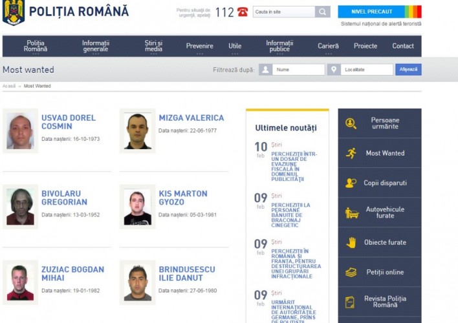Image resolution: width=458 pixels, height=323 pixels.
Task: Go to the Proiecte menu item
Action: coord(365,46)
